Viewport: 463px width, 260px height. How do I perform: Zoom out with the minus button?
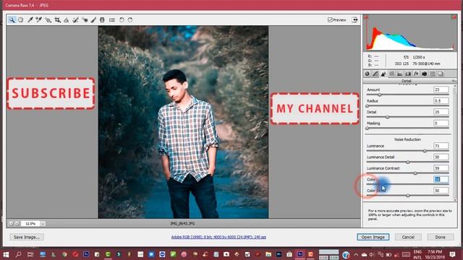click(x=12, y=223)
